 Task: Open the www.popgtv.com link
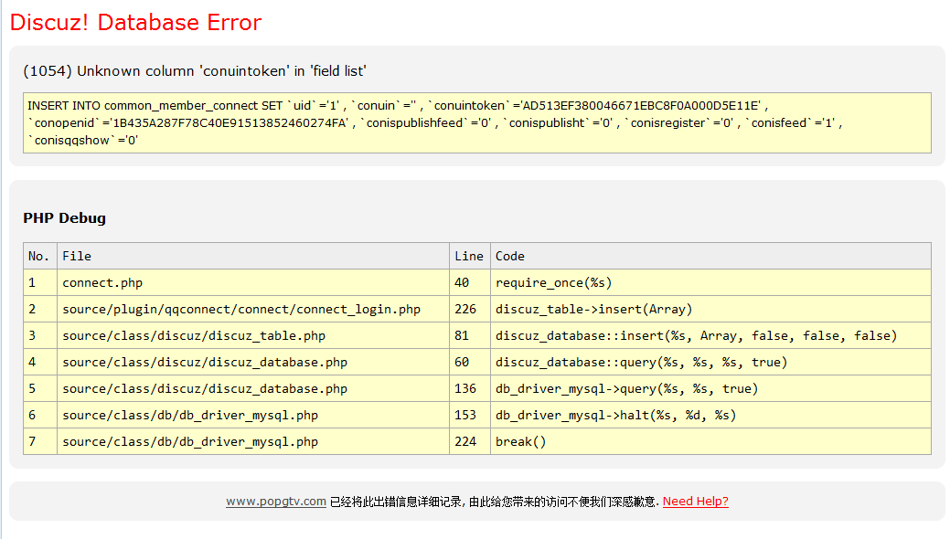[275, 502]
